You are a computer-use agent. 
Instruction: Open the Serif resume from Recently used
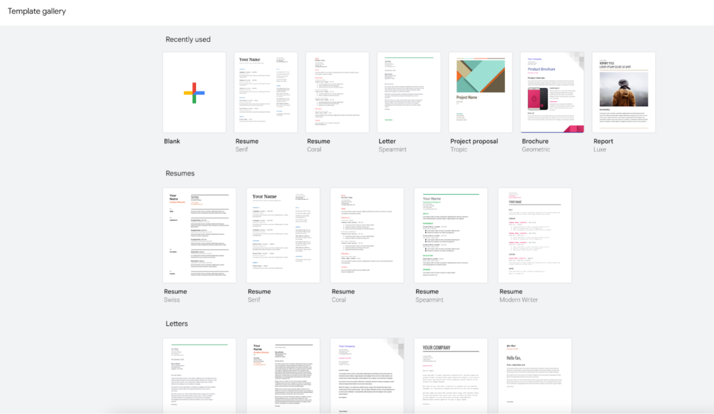click(266, 91)
